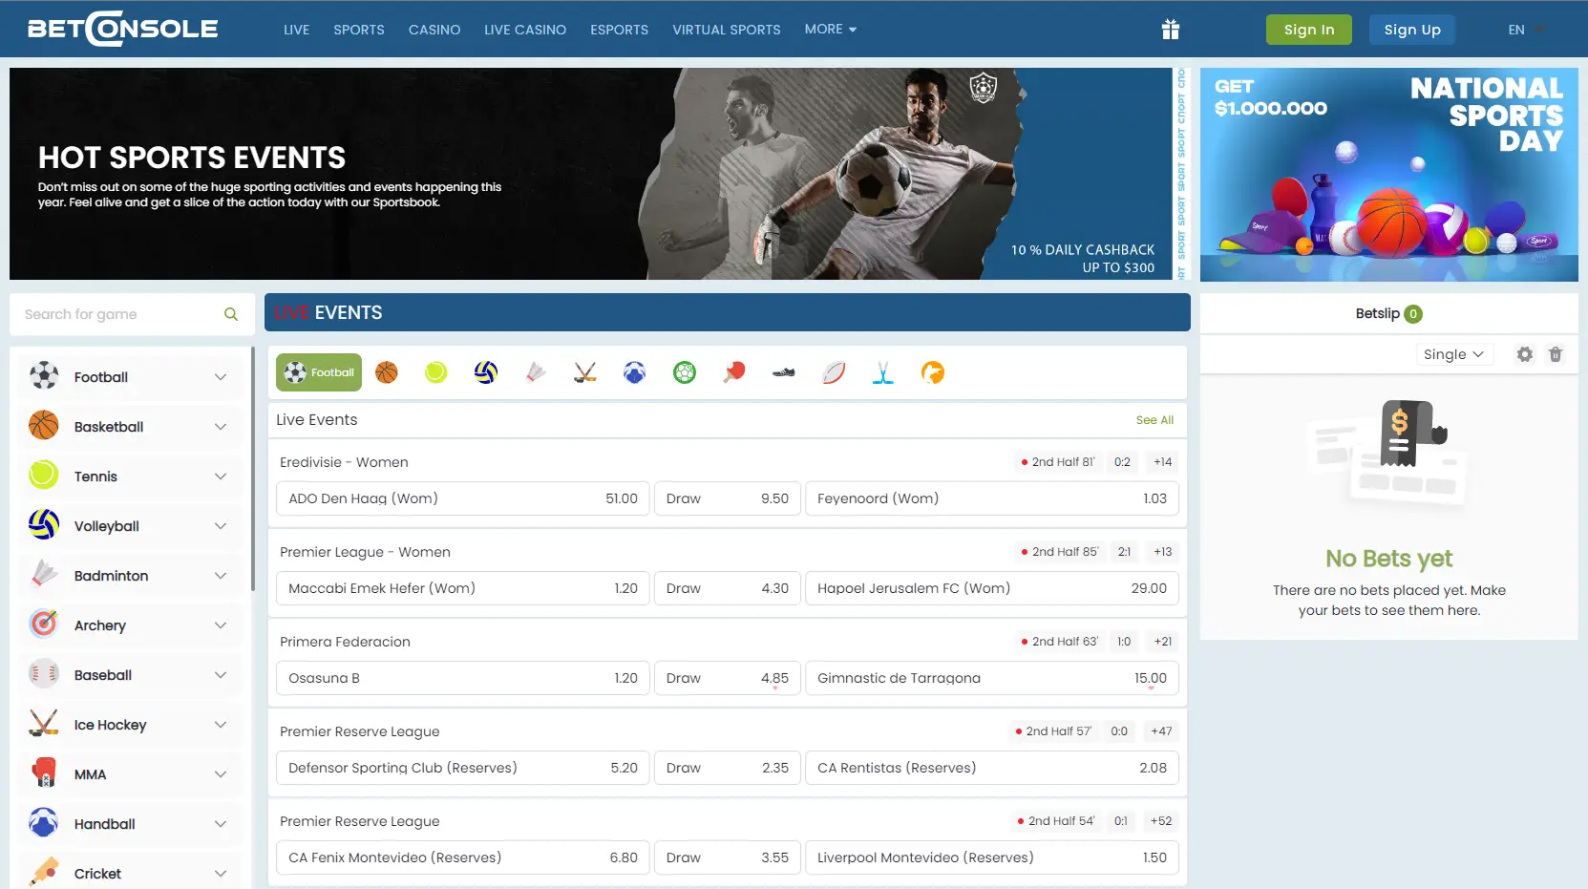Screen dimensions: 1588x889
Task: Click the Football soccer ball icon in sidebar
Action: point(44,376)
